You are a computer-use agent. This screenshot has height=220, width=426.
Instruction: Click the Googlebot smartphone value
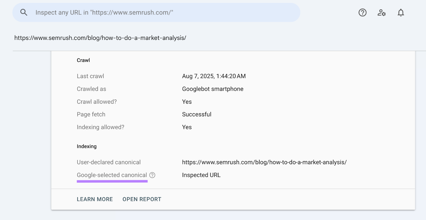(212, 89)
